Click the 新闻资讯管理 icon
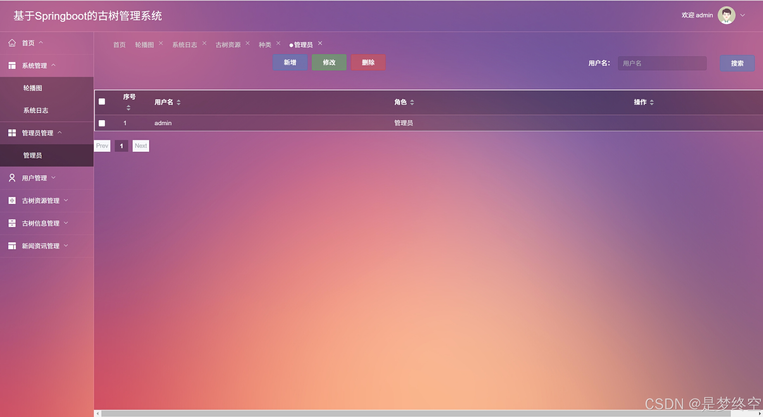This screenshot has height=417, width=763. click(12, 246)
